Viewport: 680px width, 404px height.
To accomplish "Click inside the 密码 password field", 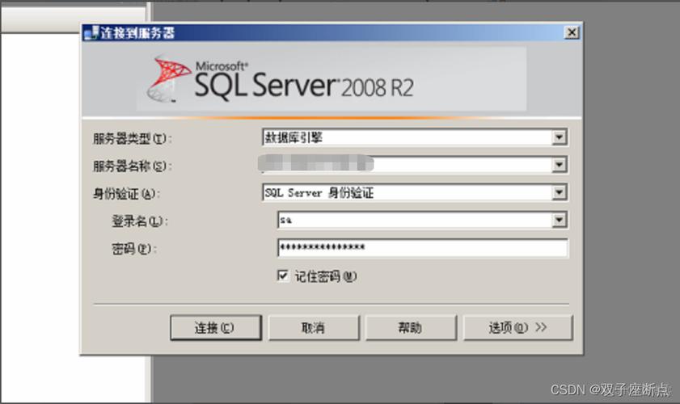I will pos(422,247).
